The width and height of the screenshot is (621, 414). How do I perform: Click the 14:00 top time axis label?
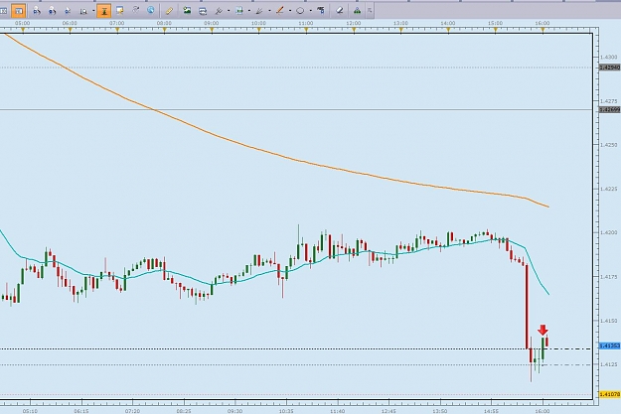[448, 24]
